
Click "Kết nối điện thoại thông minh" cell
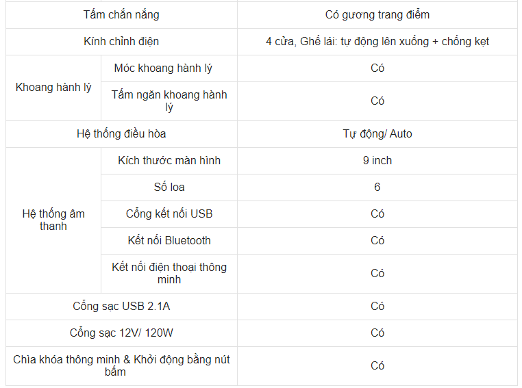tap(169, 273)
